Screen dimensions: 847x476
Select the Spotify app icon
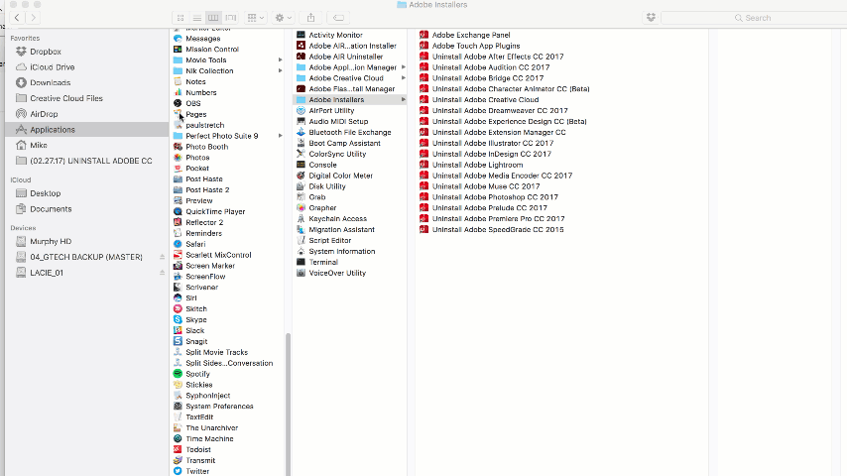click(x=178, y=374)
